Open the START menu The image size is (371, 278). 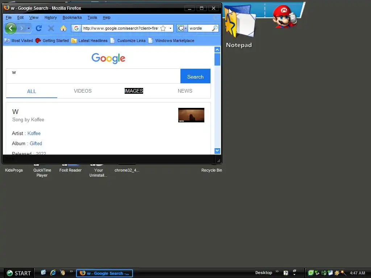tap(18, 273)
